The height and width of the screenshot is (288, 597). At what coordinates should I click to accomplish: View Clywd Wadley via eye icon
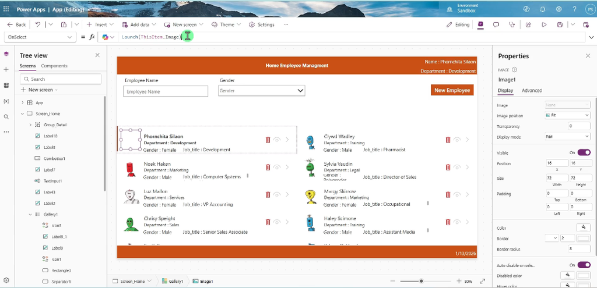[x=457, y=140]
